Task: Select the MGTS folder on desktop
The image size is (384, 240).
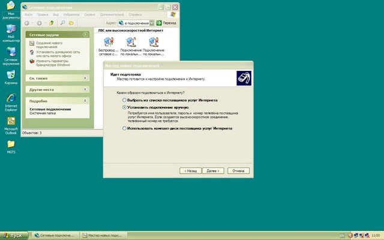Action: pos(11,145)
